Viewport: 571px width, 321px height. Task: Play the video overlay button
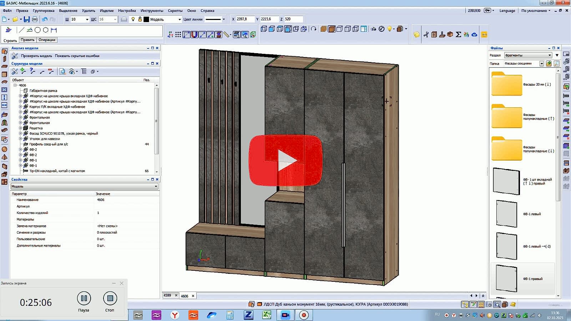pos(285,160)
